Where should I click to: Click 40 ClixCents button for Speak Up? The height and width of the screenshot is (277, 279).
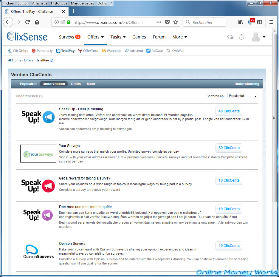point(229,111)
